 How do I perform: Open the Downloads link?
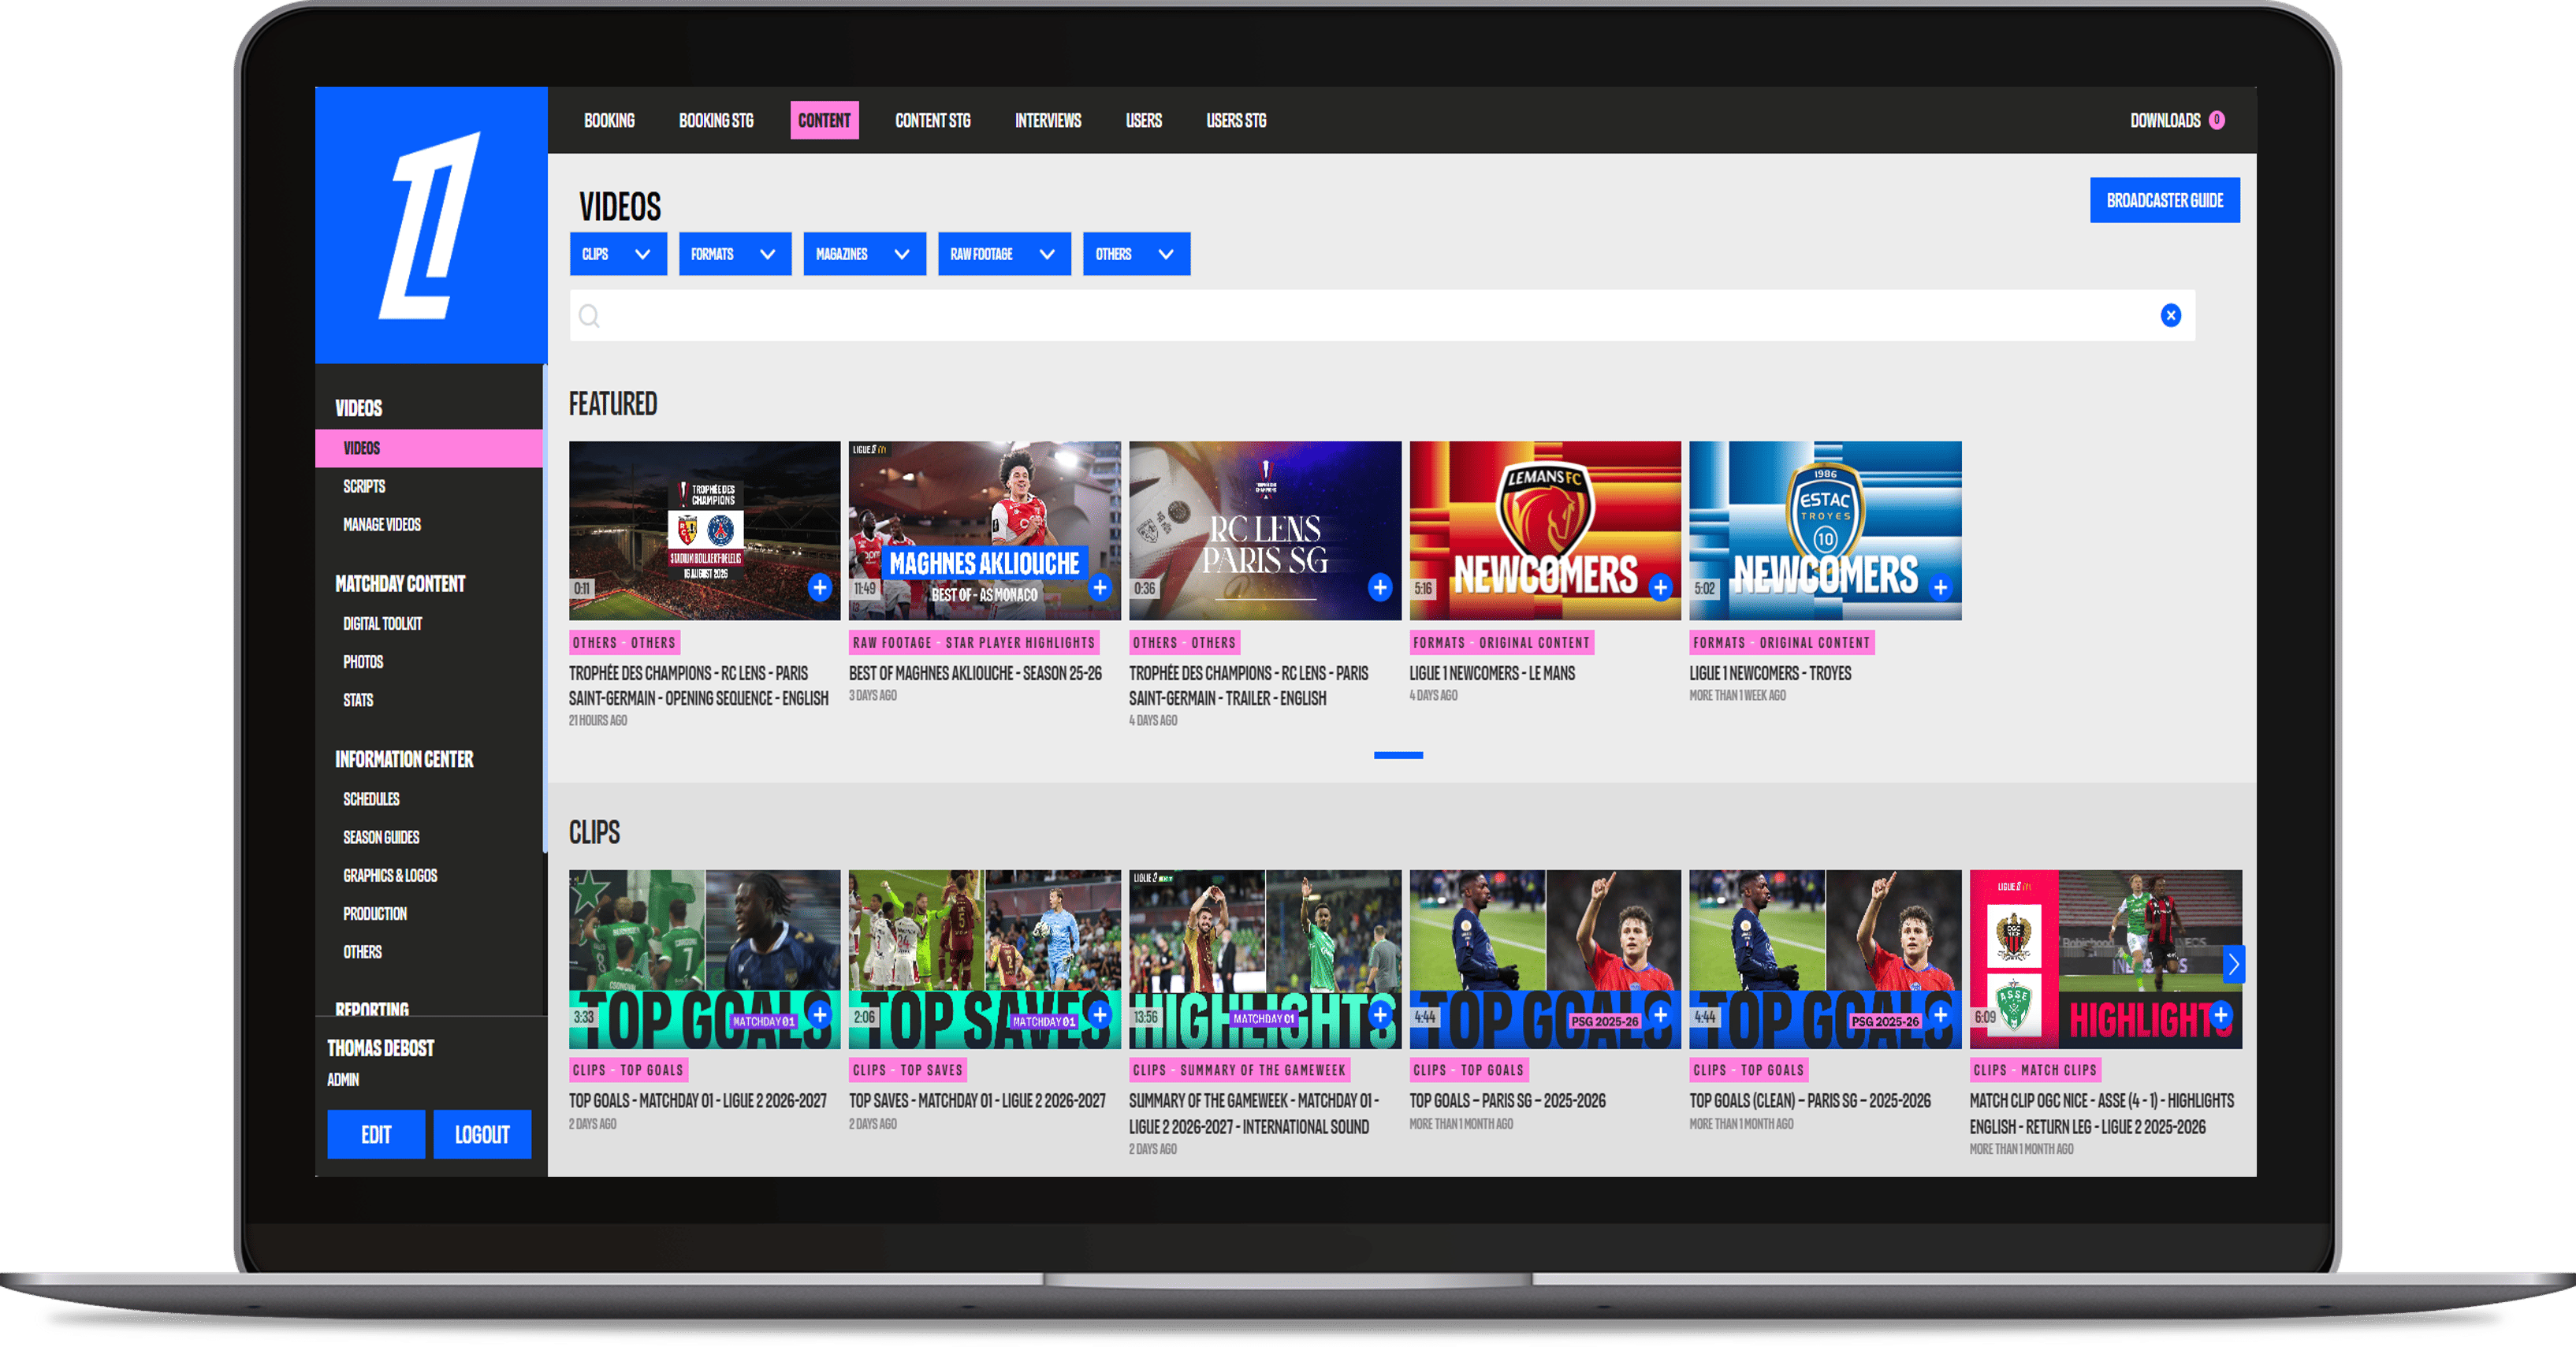(x=2165, y=120)
